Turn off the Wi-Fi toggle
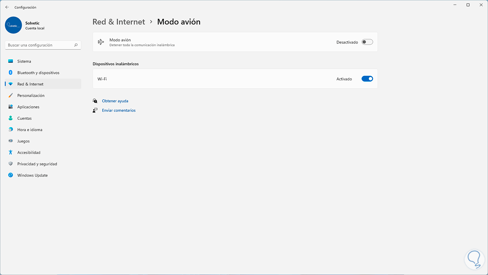This screenshot has height=275, width=488. [367, 79]
